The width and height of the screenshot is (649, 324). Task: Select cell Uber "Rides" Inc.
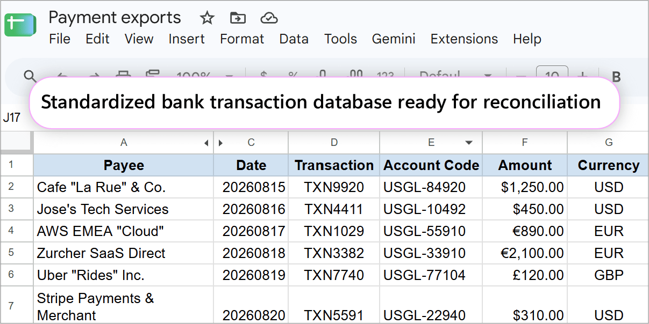click(x=124, y=275)
